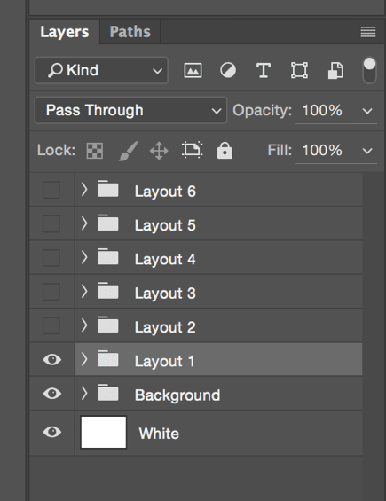386x501 pixels.
Task: Click the Layout 1 folder icon
Action: tap(107, 359)
